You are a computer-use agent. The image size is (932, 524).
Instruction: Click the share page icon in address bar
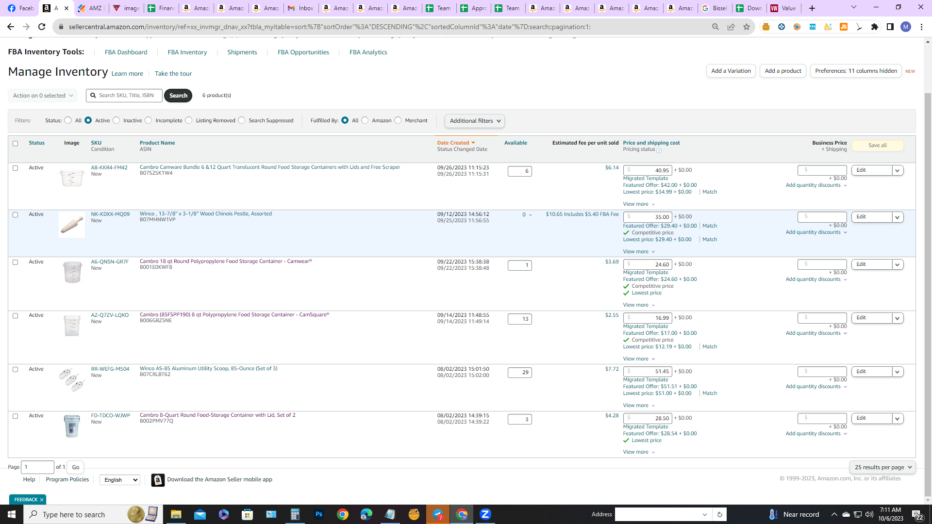(731, 27)
